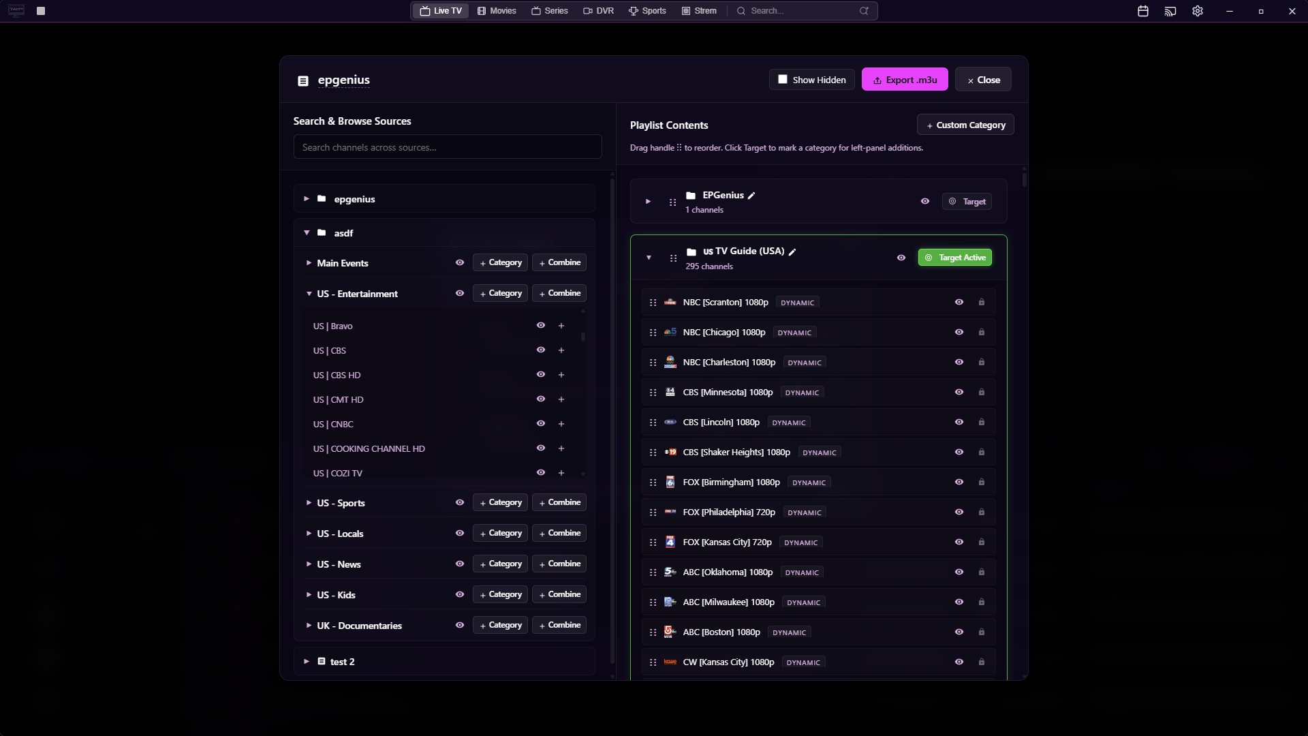Click the Export .m3u button
Image resolution: width=1308 pixels, height=736 pixels.
coord(905,80)
